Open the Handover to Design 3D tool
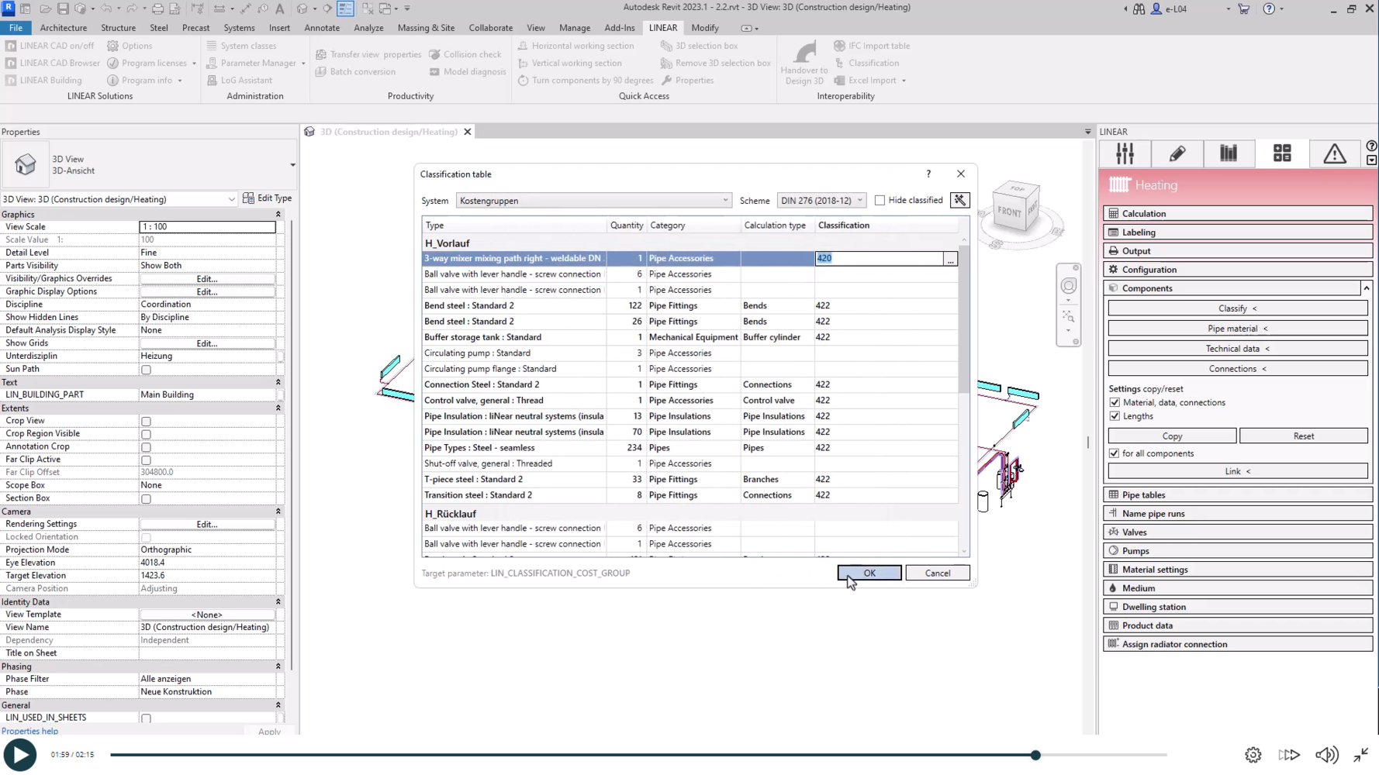1379x775 pixels. (x=804, y=63)
